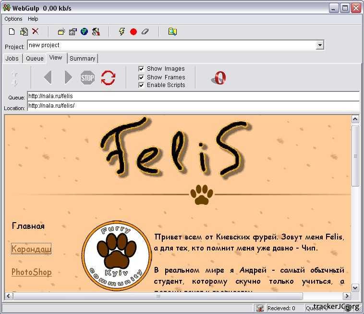
Task: Open the page in Opera browser
Action: click(219, 77)
